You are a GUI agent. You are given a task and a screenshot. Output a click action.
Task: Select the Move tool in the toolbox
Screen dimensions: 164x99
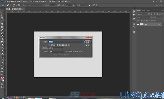coord(2,12)
